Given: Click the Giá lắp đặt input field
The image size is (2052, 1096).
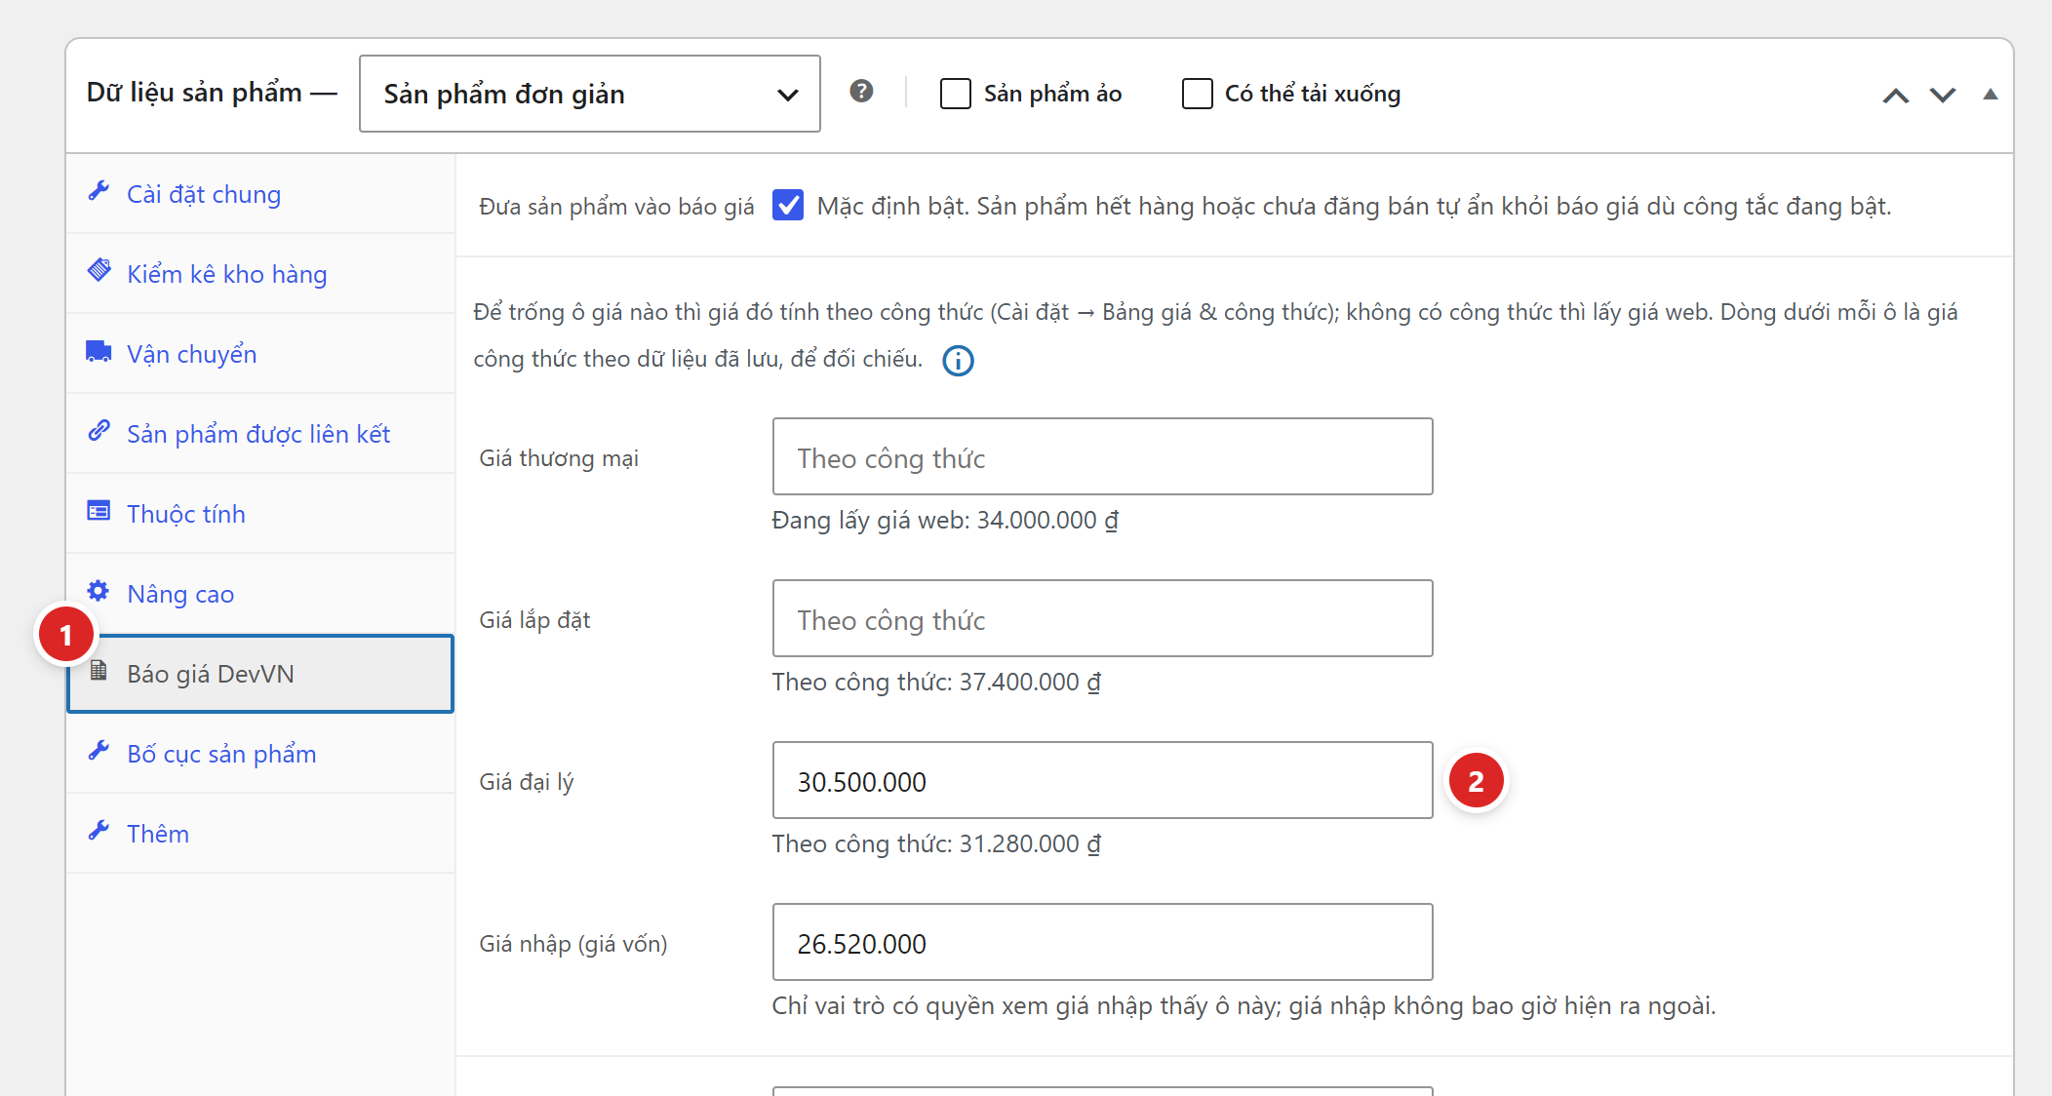Looking at the screenshot, I should tap(1103, 619).
